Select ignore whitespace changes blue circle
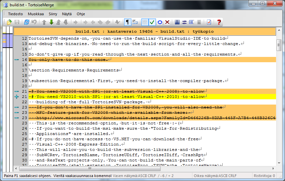The height and width of the screenshot is (181, 285). 160,22
